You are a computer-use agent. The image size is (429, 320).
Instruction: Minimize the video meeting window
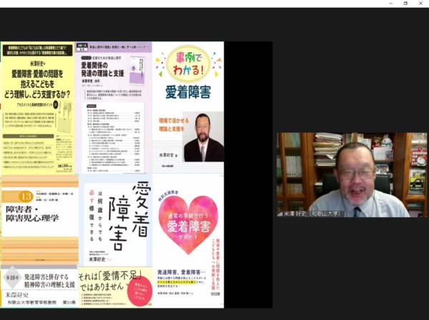(390, 4)
